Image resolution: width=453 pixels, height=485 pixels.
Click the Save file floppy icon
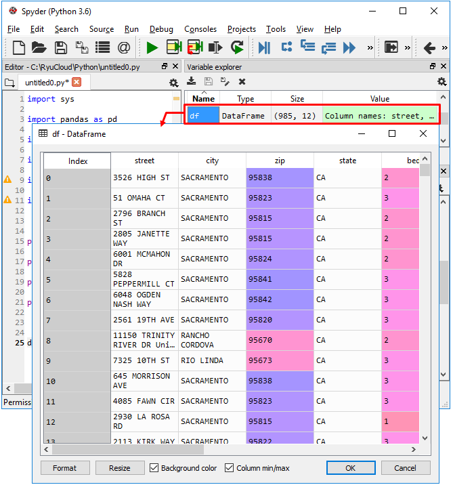pyautogui.click(x=61, y=47)
